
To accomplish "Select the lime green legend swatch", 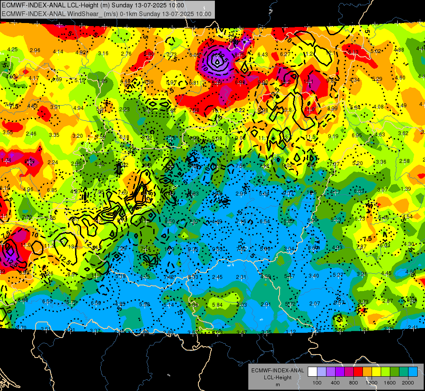I will 385,372.
